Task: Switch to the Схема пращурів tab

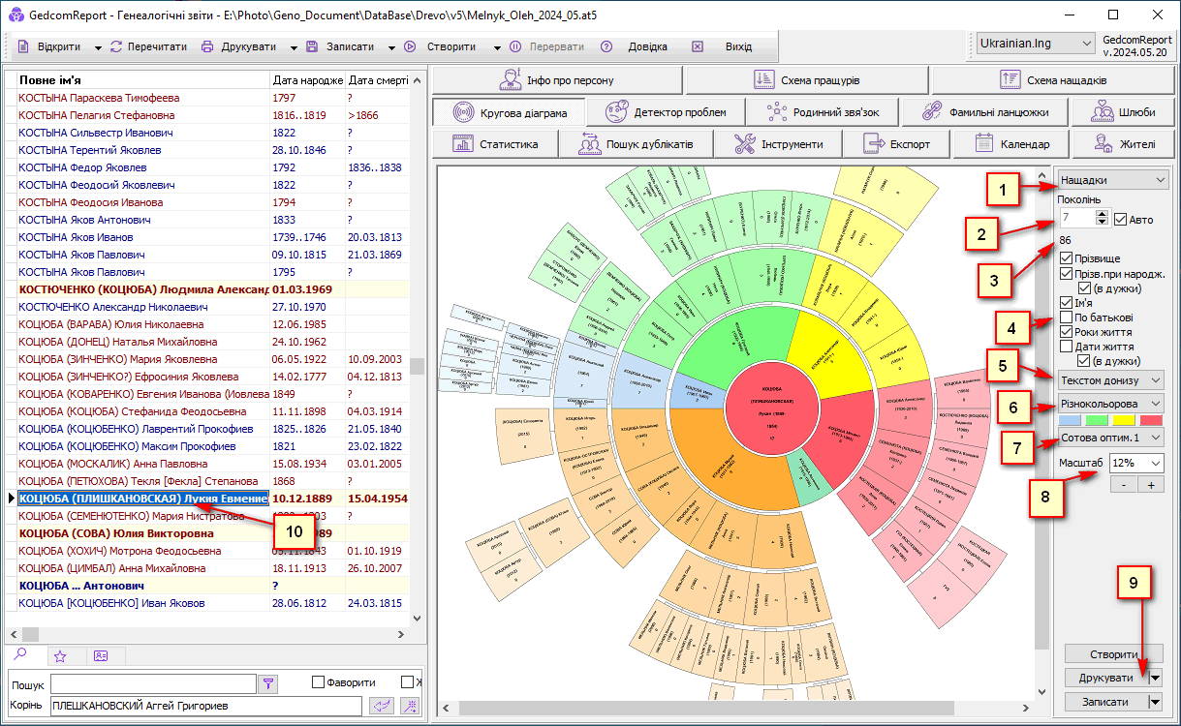Action: pyautogui.click(x=806, y=80)
